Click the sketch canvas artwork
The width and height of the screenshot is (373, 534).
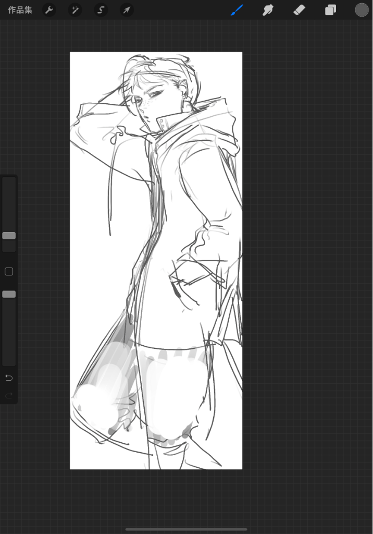(x=156, y=261)
